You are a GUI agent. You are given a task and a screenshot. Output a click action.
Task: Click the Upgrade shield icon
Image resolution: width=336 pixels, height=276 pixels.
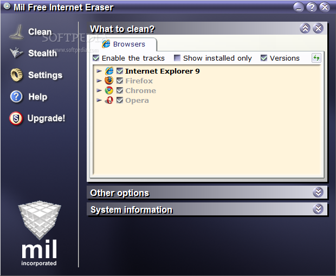[x=16, y=118]
